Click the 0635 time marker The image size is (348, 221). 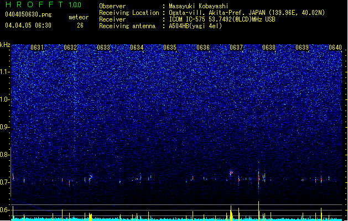[x=170, y=48]
